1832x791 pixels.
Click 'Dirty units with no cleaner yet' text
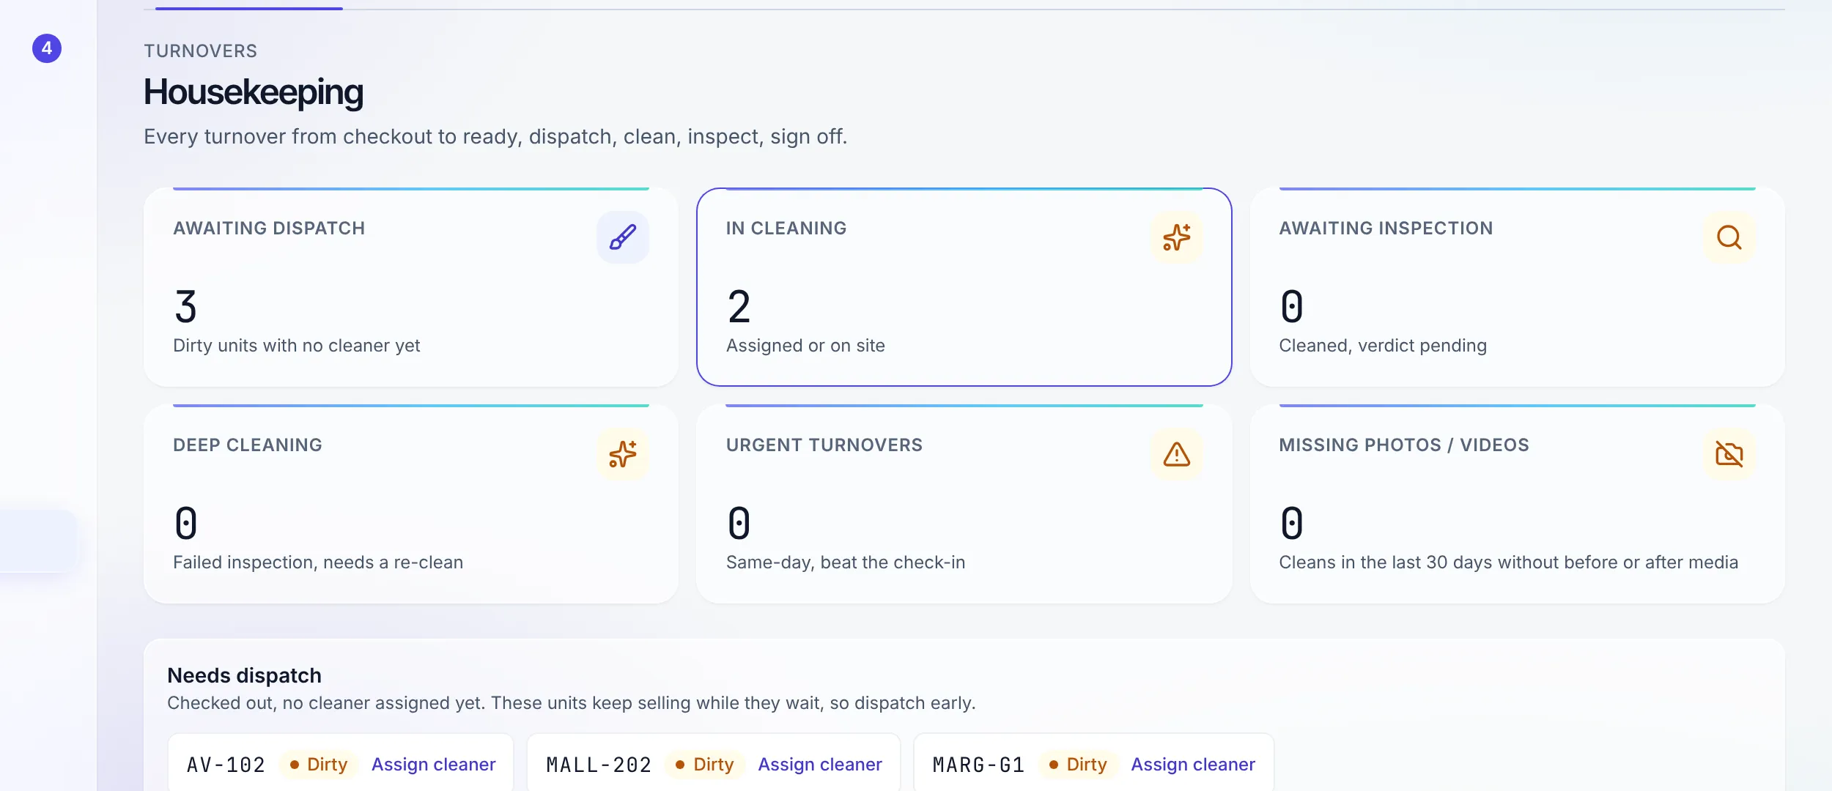pos(297,346)
